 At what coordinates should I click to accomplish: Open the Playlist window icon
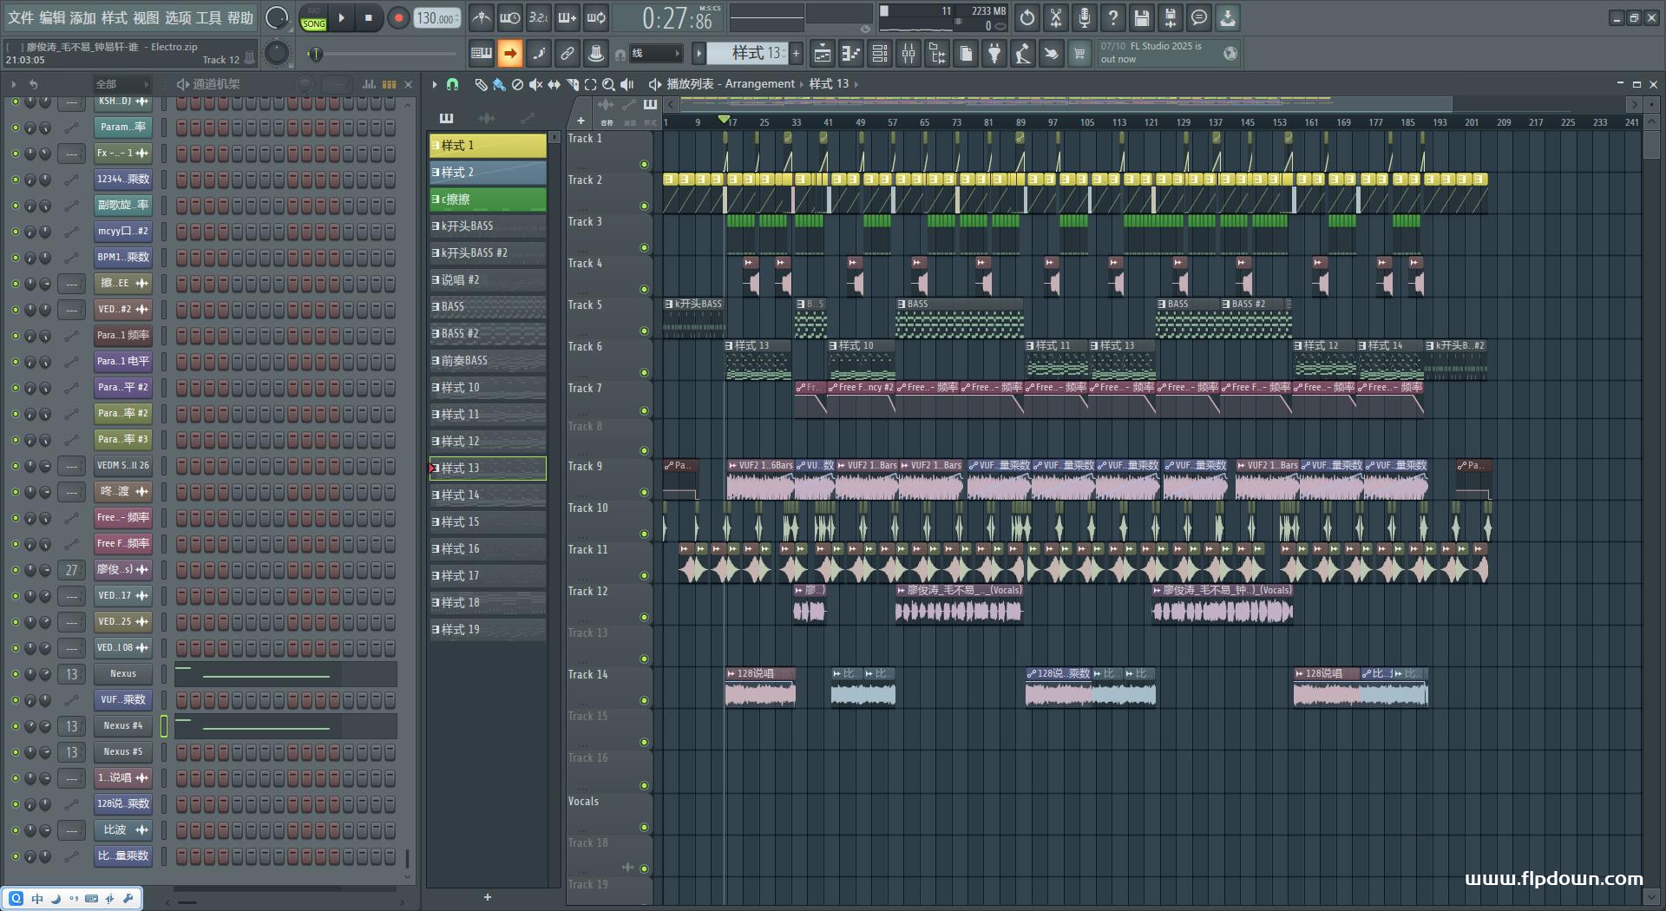(x=822, y=54)
